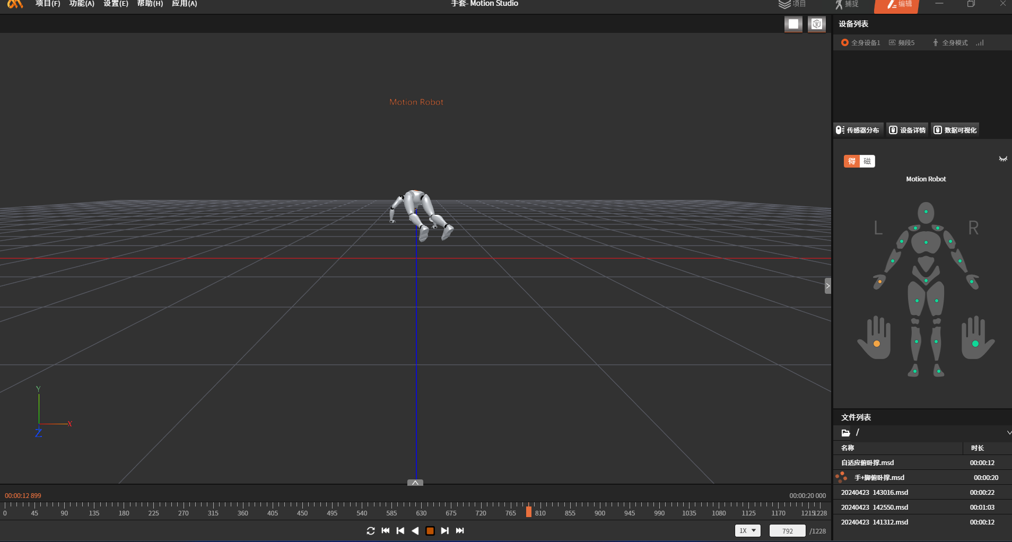Click the 数据可视化 button

[955, 130]
